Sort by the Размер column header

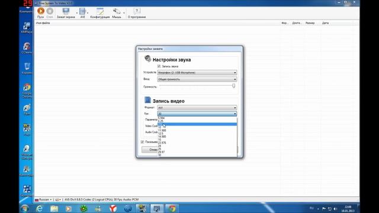pyautogui.click(x=310, y=23)
